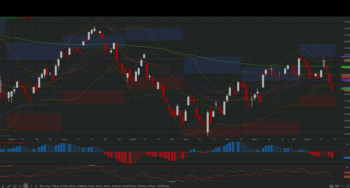The width and height of the screenshot is (350, 188).
Task: Click the -20,23 MACD value tag
Action: (x=346, y=158)
